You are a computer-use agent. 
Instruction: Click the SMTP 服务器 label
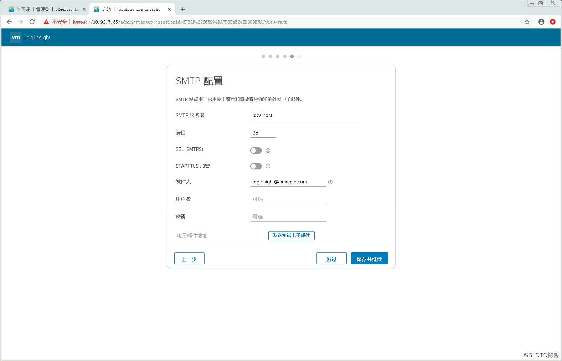pos(190,115)
